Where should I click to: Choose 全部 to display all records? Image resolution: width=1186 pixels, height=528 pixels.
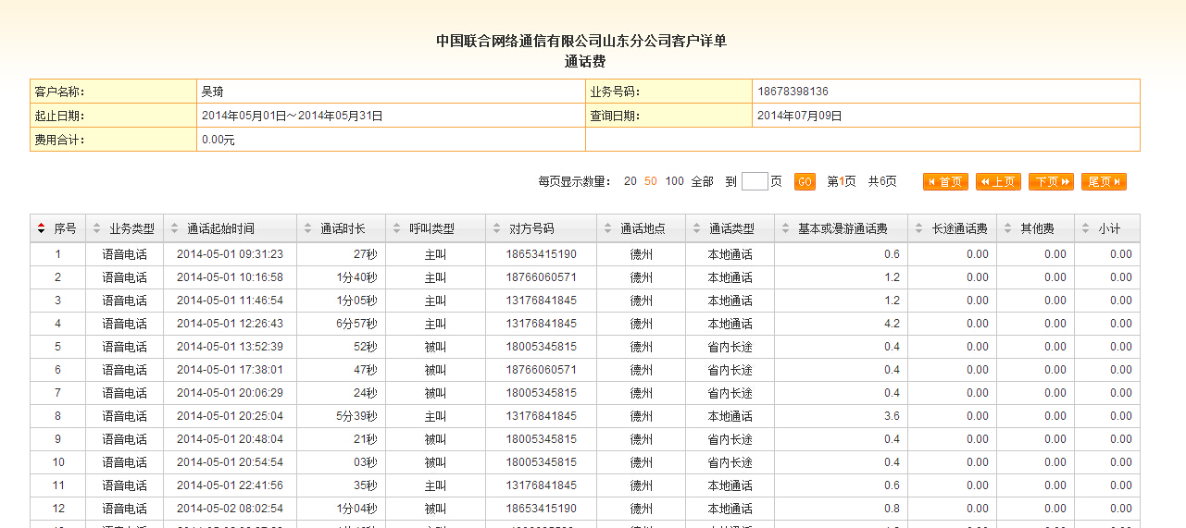(702, 182)
